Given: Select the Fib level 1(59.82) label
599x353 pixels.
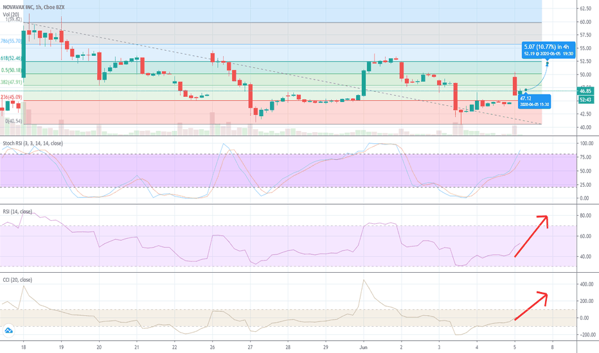Looking at the screenshot, I should click(13, 19).
